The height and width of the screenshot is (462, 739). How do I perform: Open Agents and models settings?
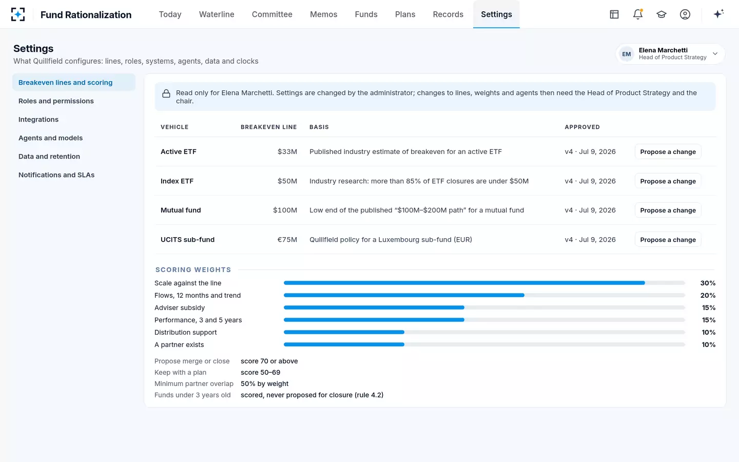pos(74,138)
